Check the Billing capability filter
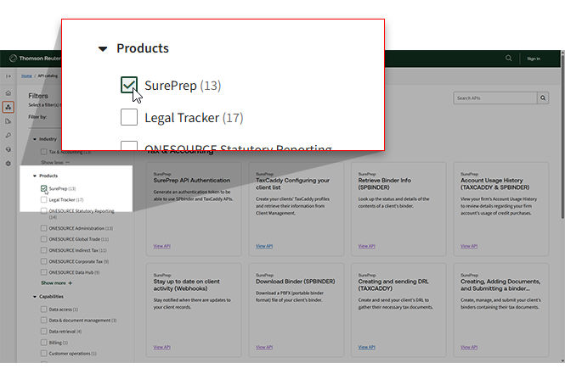 tap(43, 343)
